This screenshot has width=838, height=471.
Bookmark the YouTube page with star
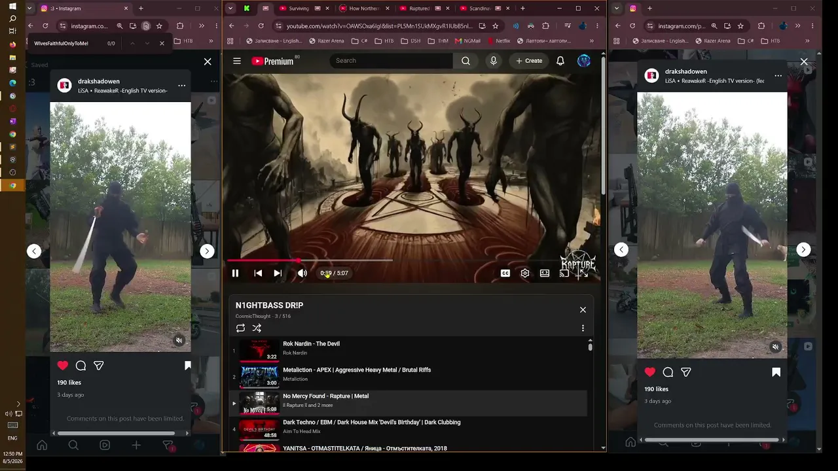pos(496,26)
